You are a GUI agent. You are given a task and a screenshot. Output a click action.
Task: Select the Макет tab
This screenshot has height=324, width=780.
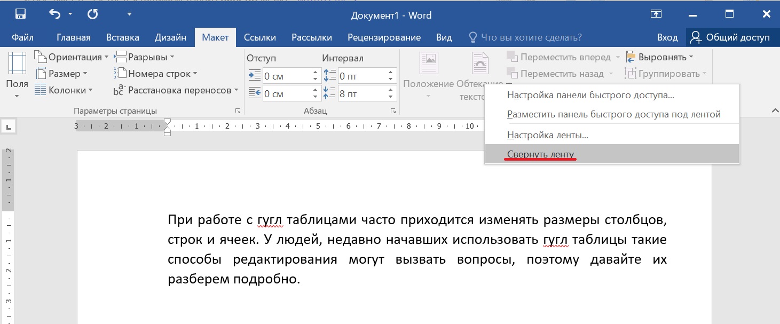(215, 37)
